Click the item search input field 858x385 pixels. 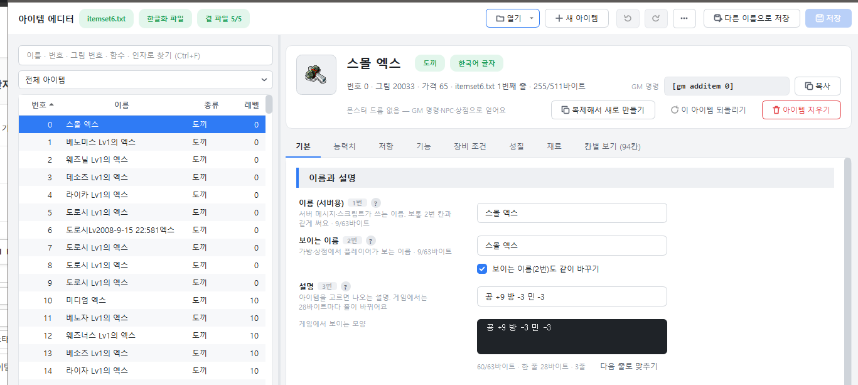point(146,55)
